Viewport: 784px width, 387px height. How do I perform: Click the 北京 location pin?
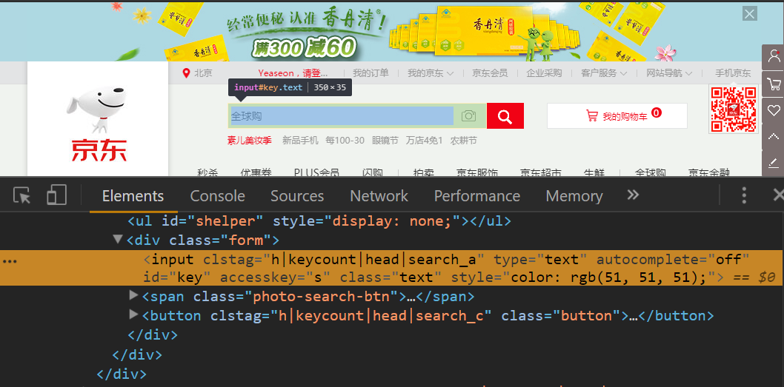(186, 73)
